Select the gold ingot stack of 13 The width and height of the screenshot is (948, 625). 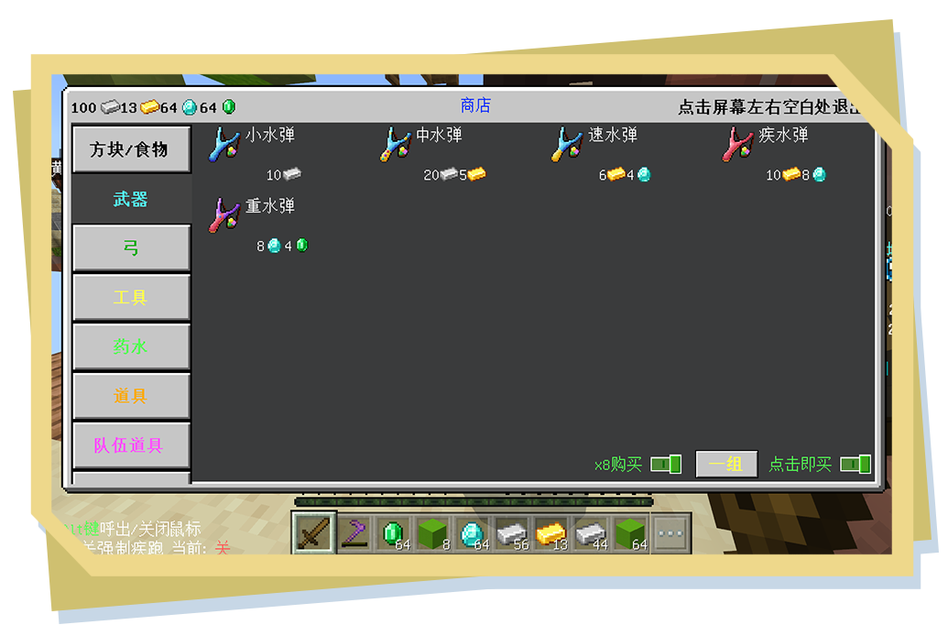point(550,533)
